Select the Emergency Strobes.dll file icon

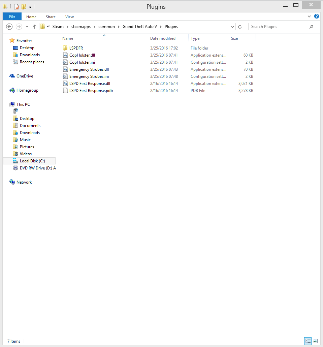click(65, 69)
